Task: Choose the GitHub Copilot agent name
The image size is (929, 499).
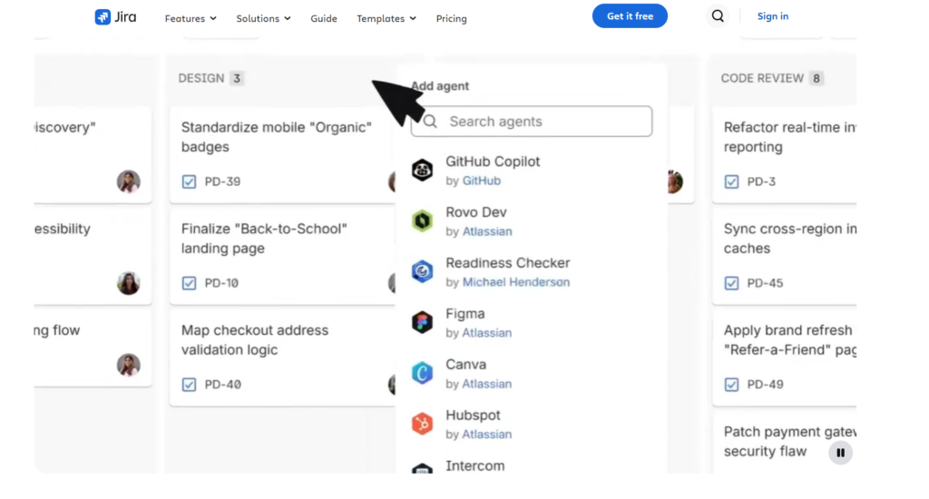Action: pos(493,161)
